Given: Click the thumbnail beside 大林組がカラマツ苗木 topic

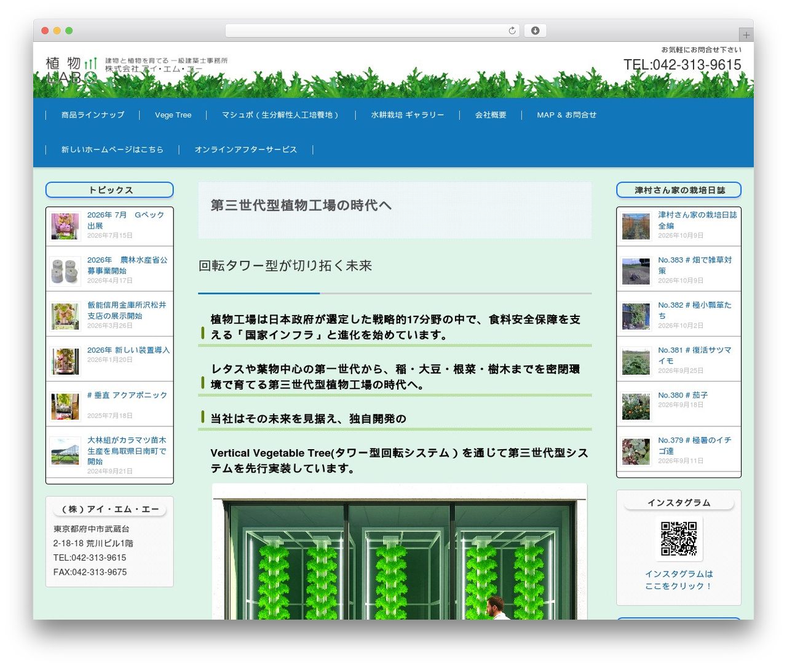Looking at the screenshot, I should (x=65, y=451).
